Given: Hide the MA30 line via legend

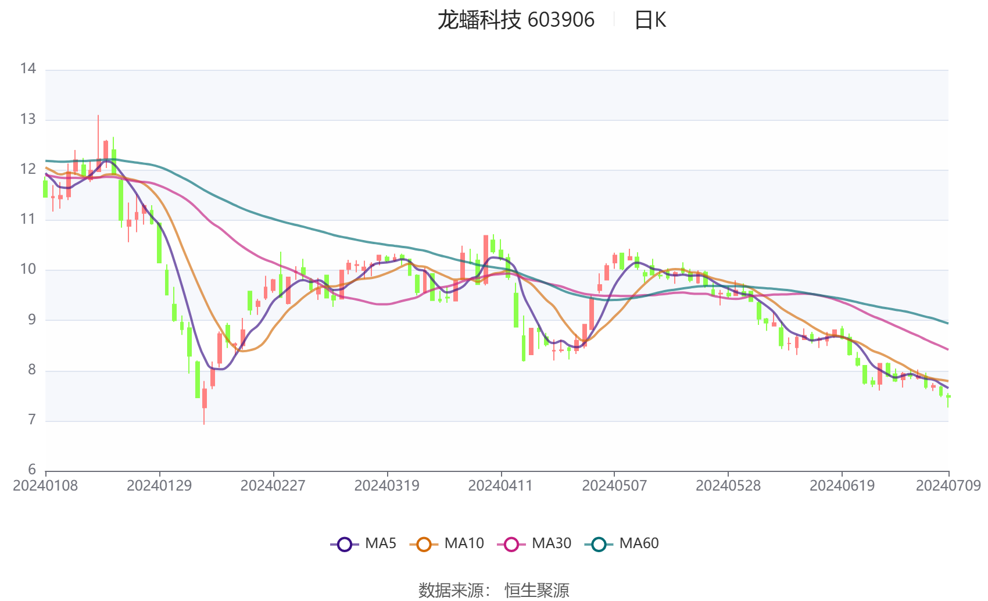Looking at the screenshot, I should [511, 545].
